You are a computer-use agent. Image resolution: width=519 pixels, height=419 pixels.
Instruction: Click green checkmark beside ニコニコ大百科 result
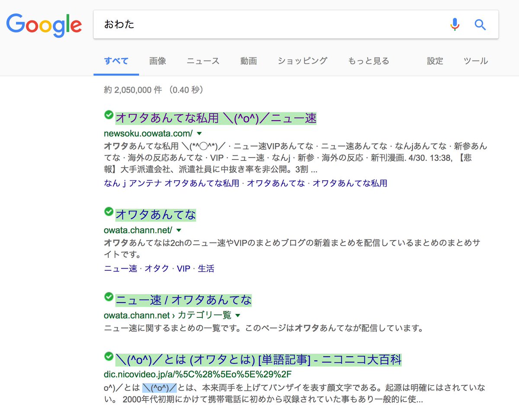(x=109, y=356)
